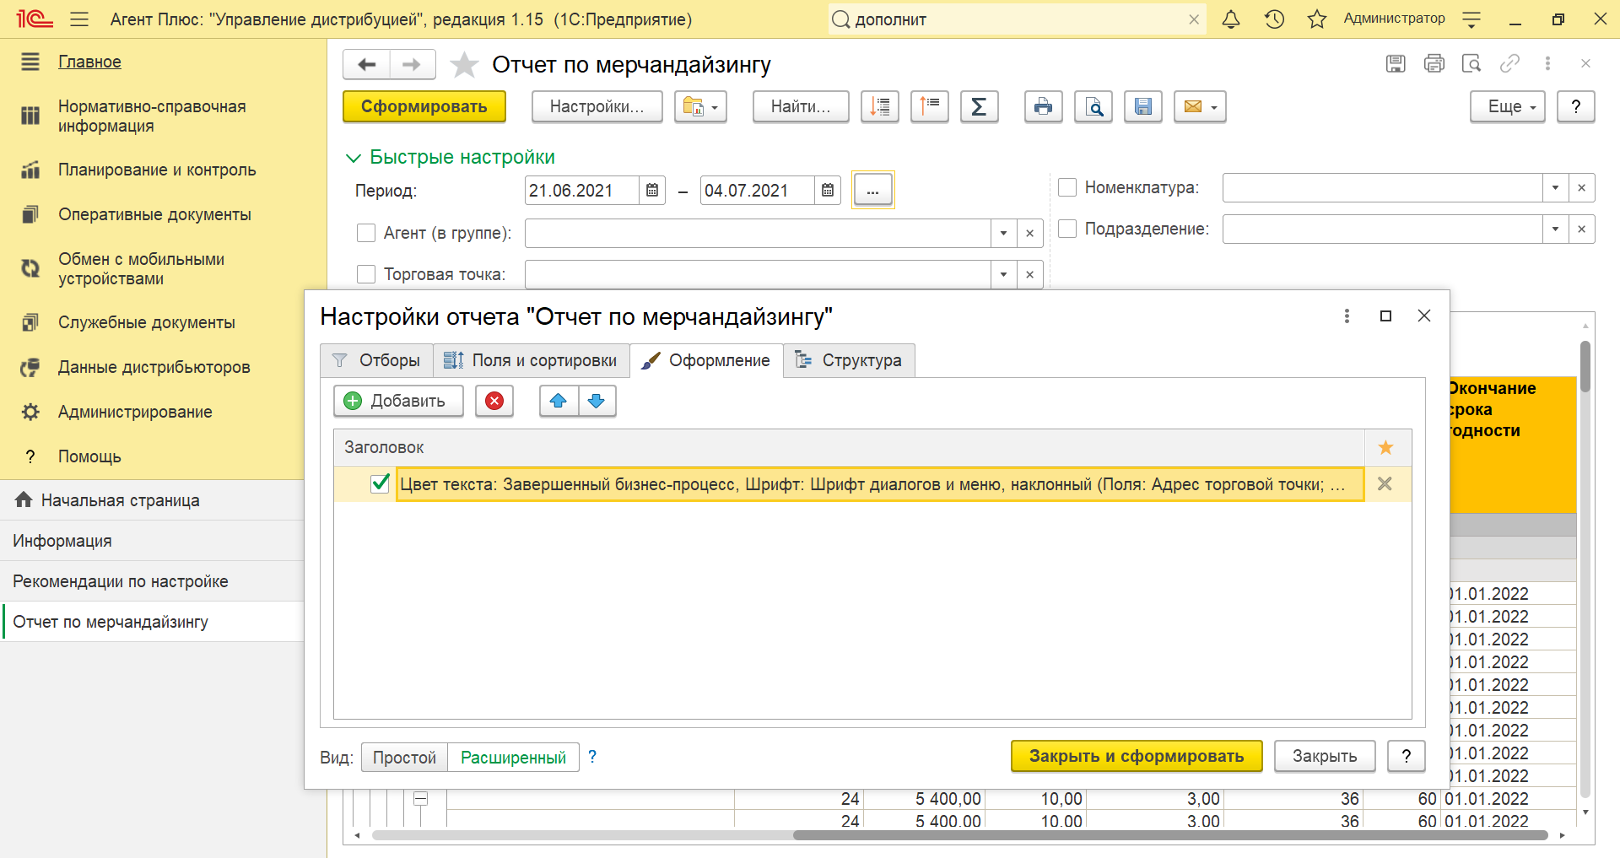Move formatting item down with blue arrow

(x=597, y=401)
